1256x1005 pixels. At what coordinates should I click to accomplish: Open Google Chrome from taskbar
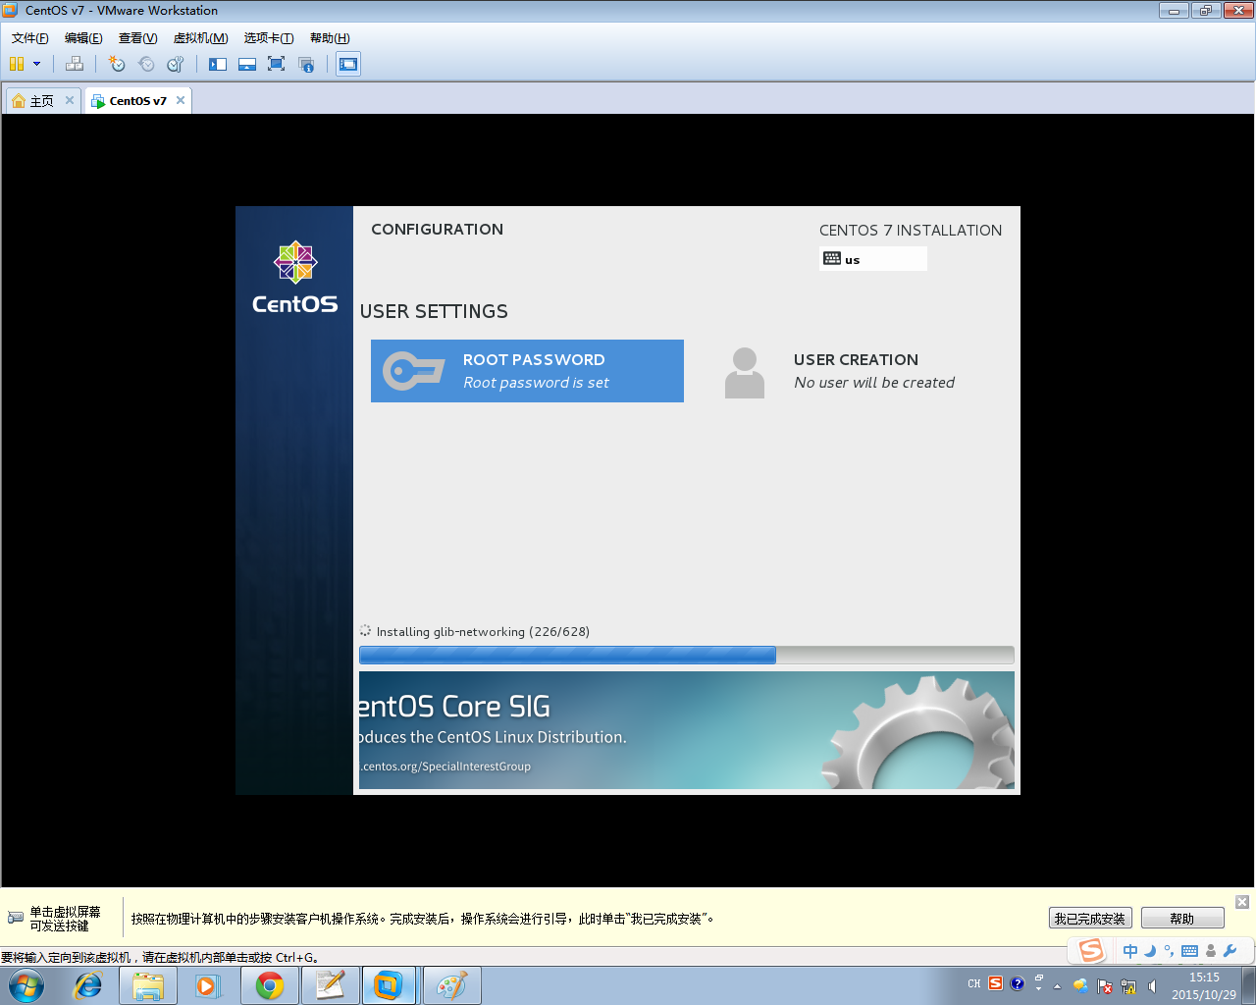tap(270, 985)
